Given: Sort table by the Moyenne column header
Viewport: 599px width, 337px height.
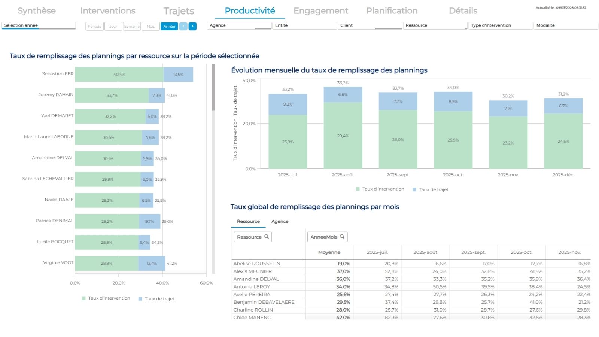Looking at the screenshot, I should click(329, 252).
